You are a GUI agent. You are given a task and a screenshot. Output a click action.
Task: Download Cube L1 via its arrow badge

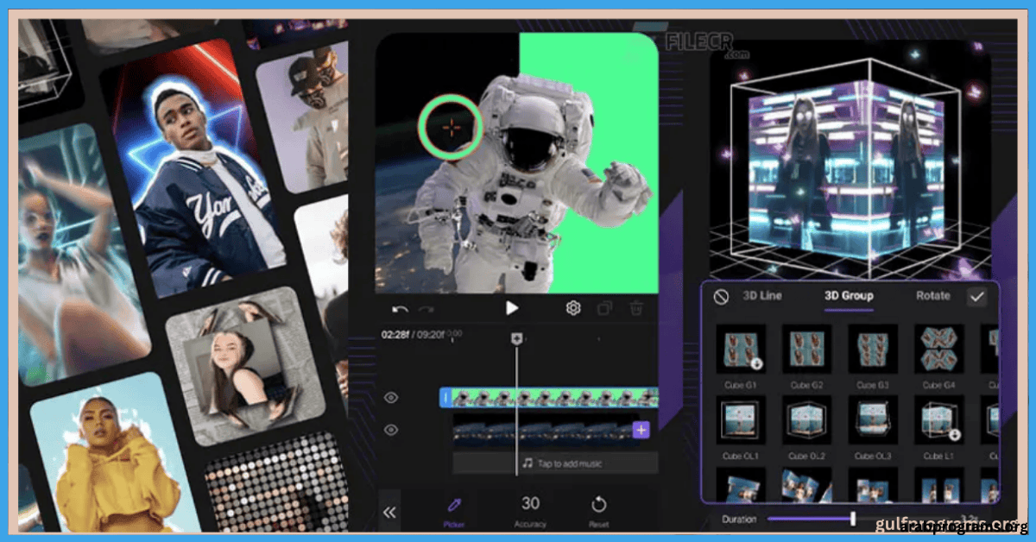coord(954,435)
